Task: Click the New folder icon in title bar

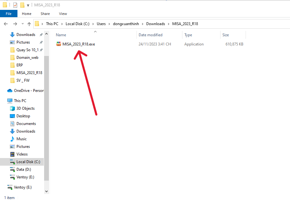Action: click(x=22, y=5)
